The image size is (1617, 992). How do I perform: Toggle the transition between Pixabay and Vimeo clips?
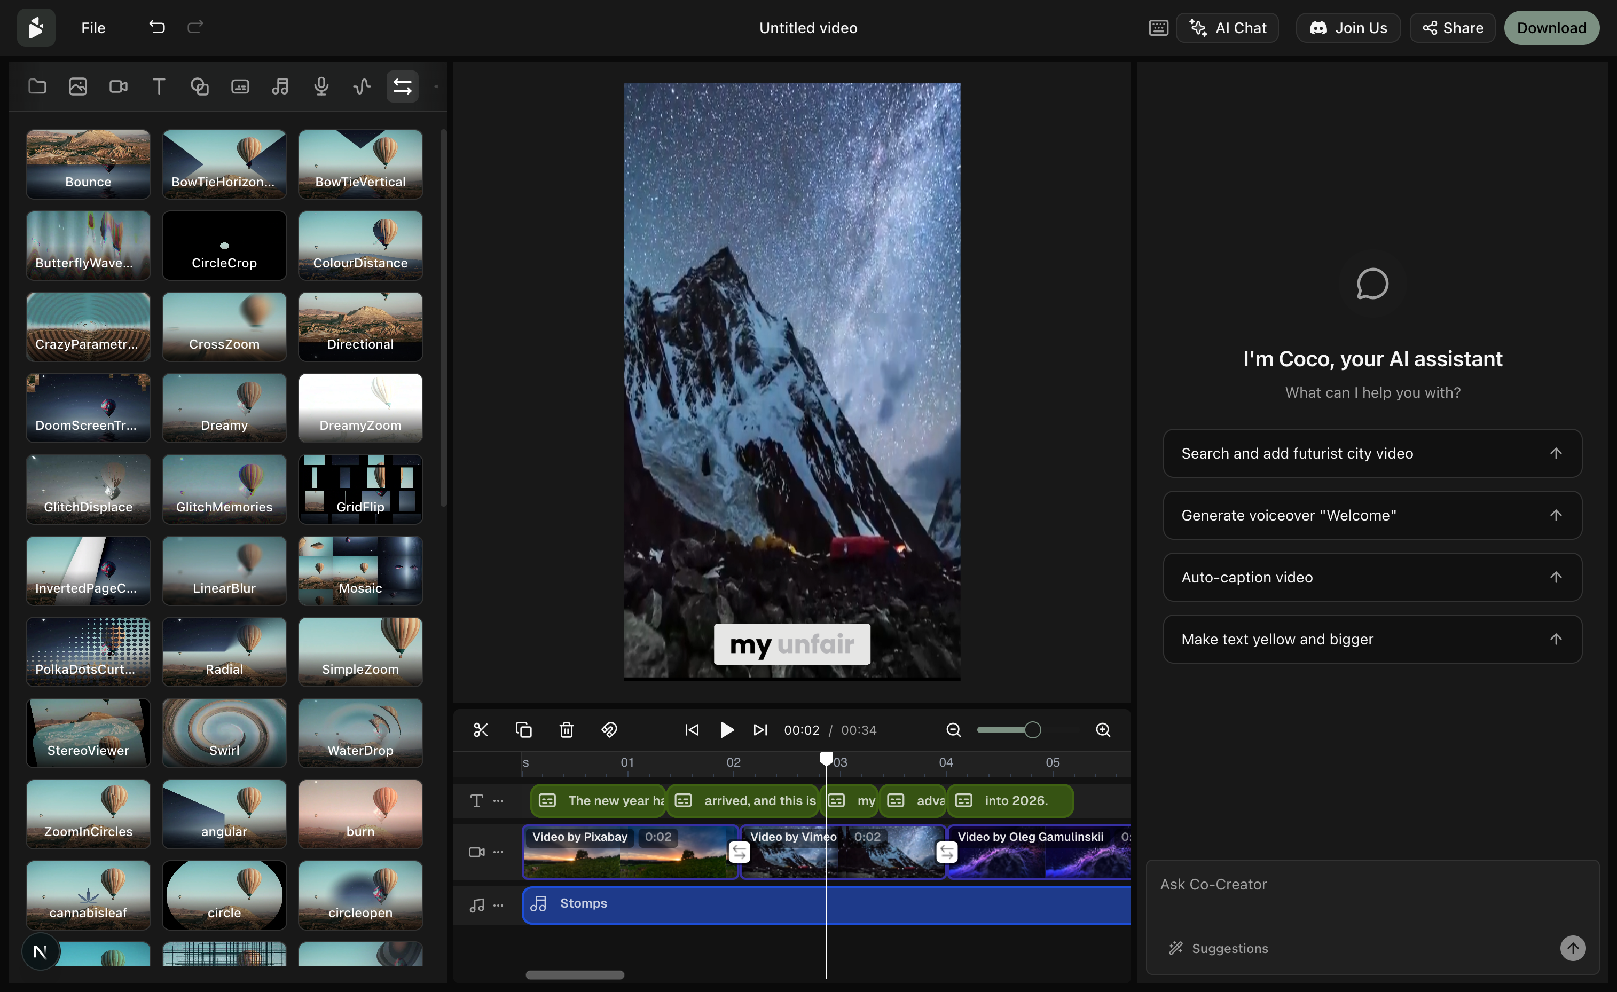click(740, 851)
